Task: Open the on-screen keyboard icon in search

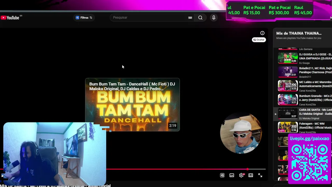Action: [190, 18]
